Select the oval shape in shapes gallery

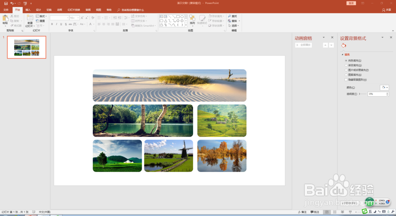click(x=182, y=17)
